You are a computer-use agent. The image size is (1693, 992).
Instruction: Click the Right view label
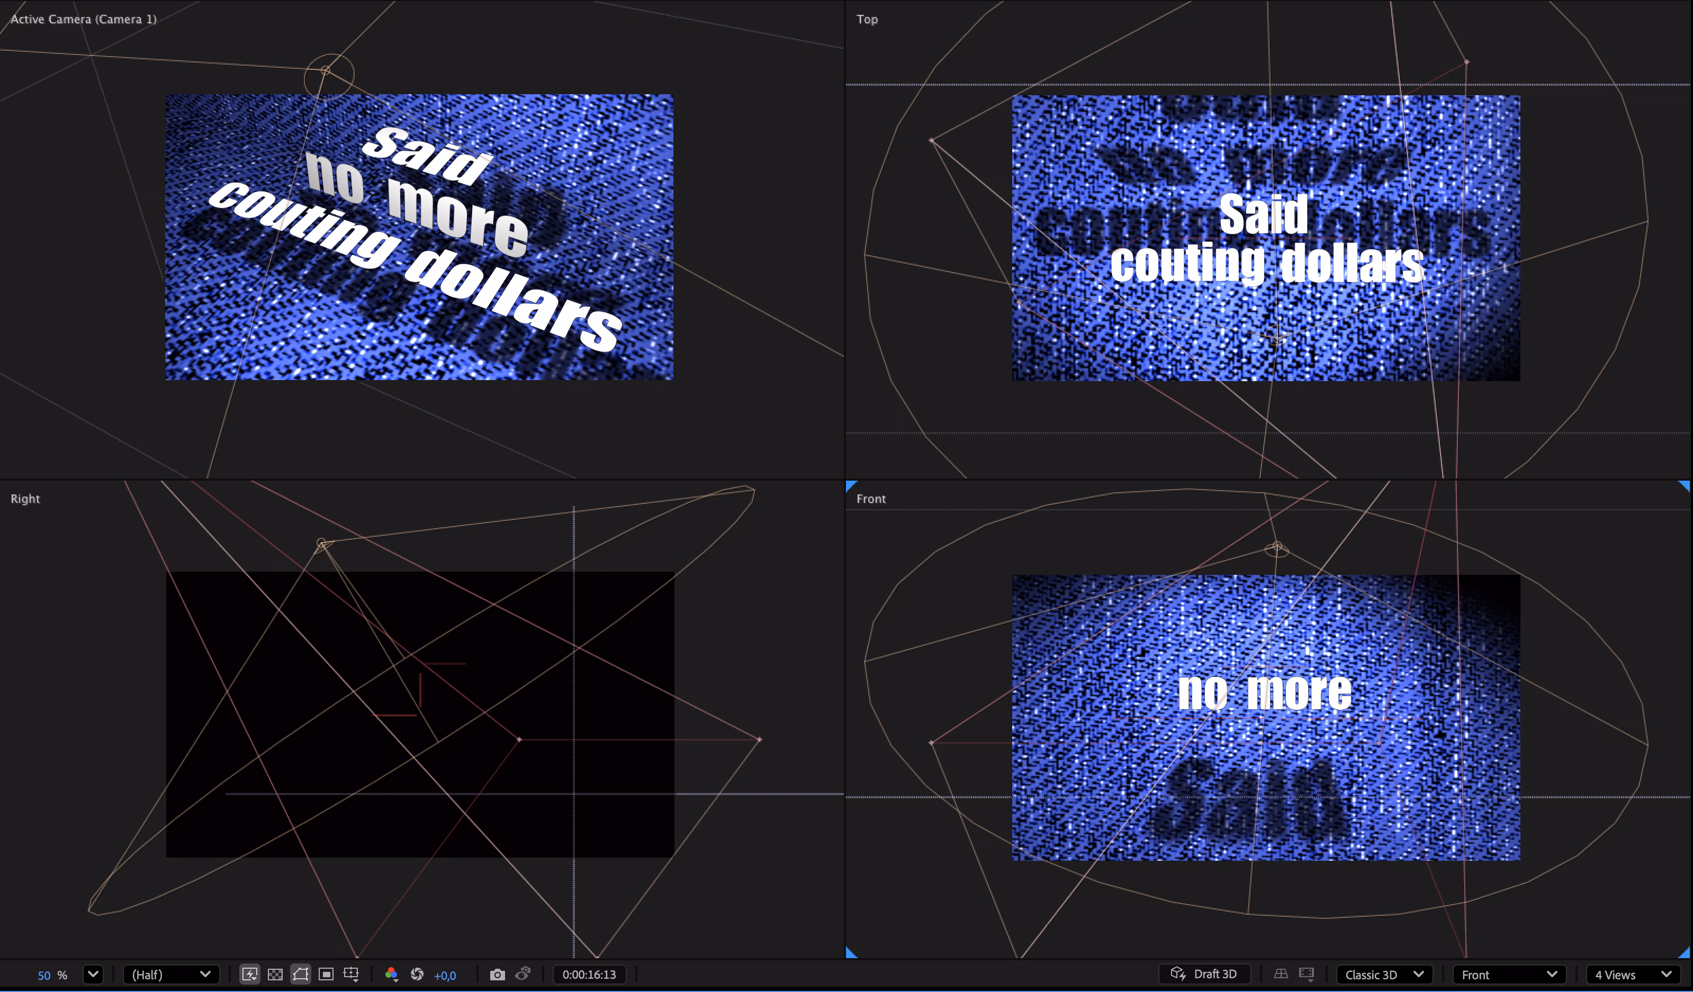pos(25,498)
